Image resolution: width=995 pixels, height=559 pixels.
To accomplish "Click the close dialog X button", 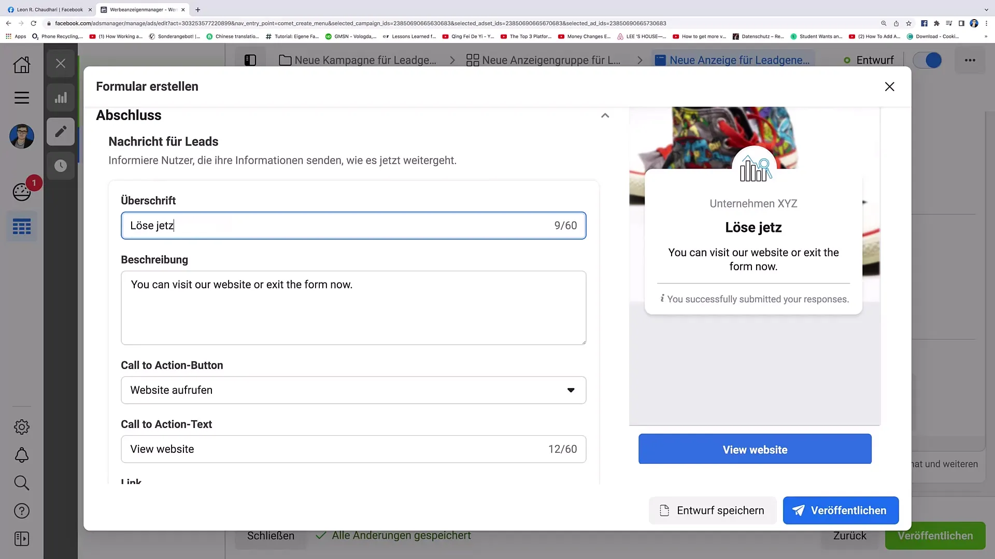I will tap(890, 86).
